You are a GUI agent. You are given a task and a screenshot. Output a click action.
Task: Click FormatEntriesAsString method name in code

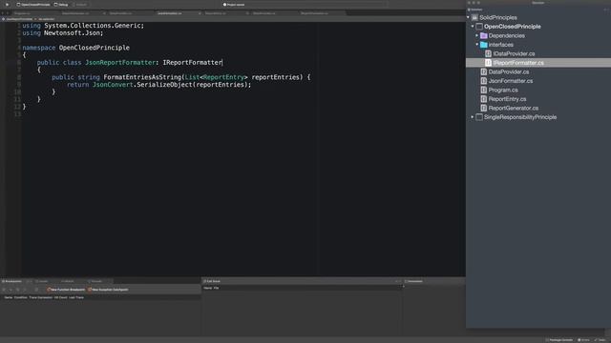click(x=142, y=77)
